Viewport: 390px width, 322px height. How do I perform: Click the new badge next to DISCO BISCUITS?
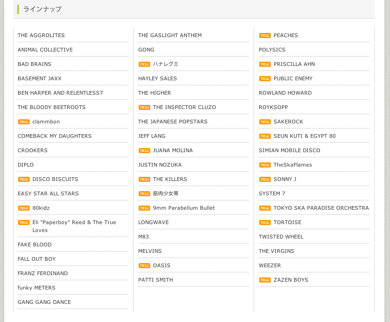[24, 179]
